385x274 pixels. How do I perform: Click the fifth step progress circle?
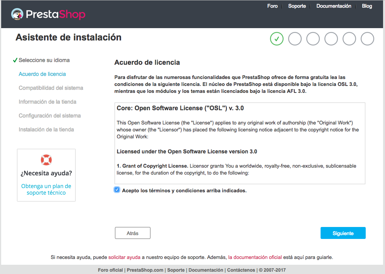click(x=349, y=39)
